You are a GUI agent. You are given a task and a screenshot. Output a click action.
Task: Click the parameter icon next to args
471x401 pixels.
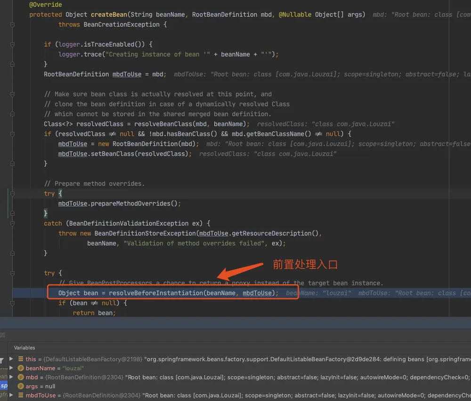[21, 386]
